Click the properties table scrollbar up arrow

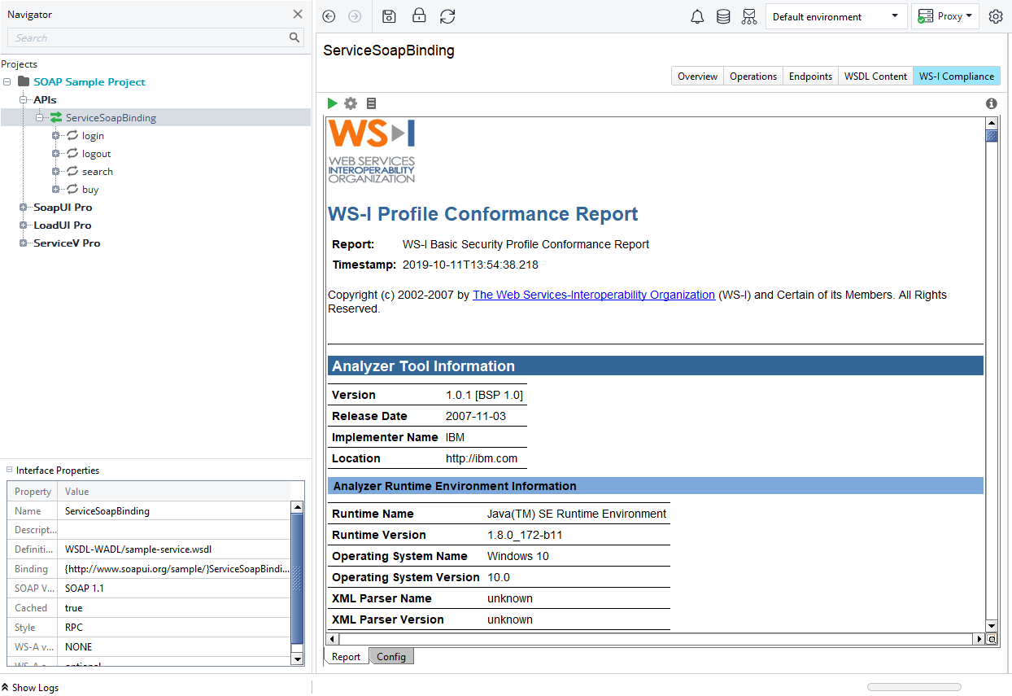point(298,507)
